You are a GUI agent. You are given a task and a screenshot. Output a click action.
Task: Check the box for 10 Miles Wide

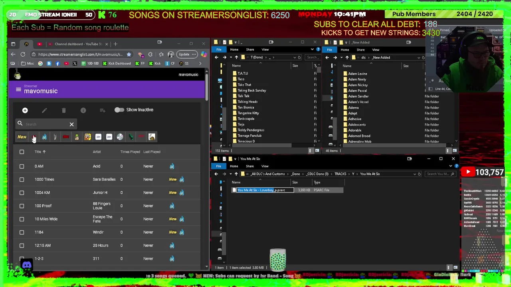click(22, 219)
